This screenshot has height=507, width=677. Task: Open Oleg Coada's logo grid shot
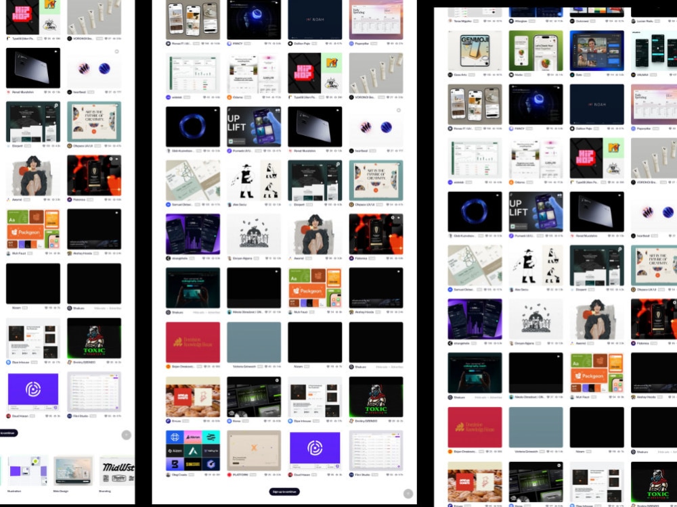tap(192, 450)
